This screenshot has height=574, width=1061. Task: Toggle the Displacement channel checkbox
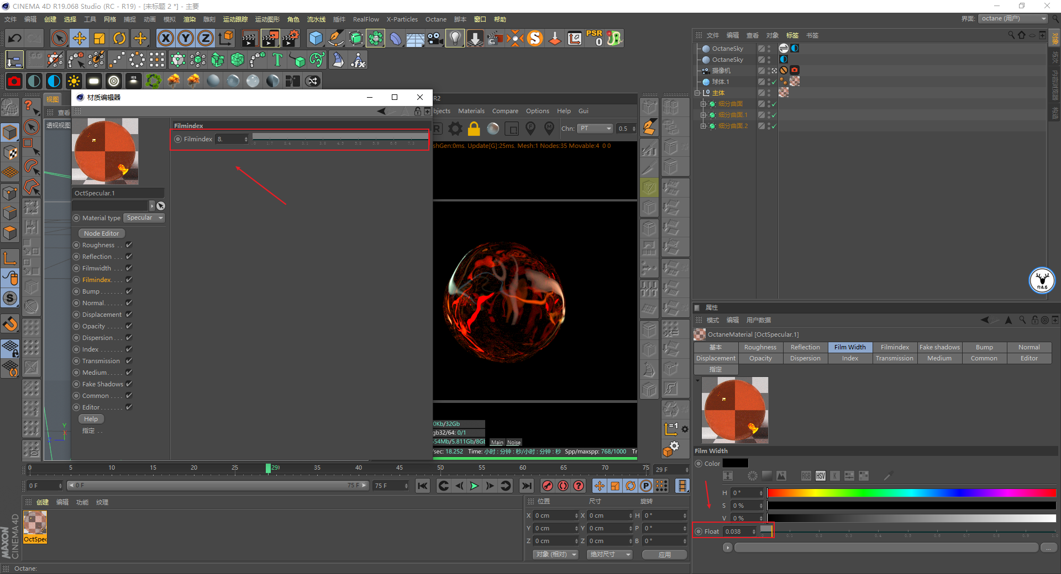[x=129, y=315]
